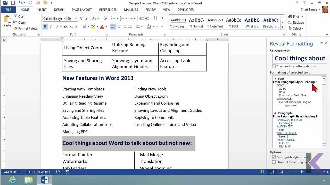330x185 pixels.
Task: Open the font size dropdown
Action: (76, 18)
